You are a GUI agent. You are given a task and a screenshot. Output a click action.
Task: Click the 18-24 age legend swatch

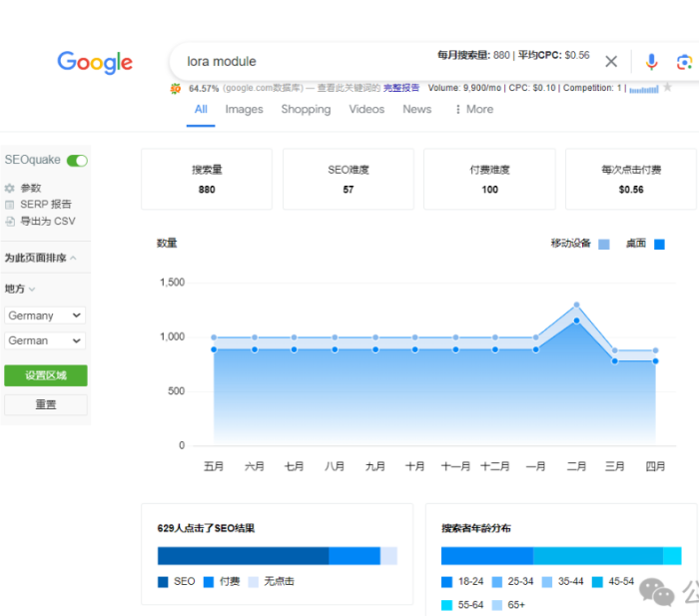tap(446, 581)
